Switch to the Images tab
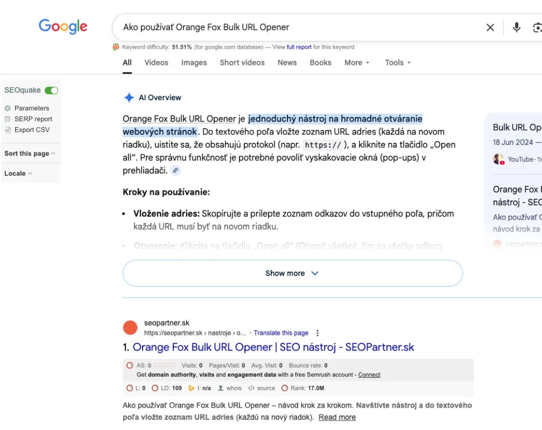The width and height of the screenshot is (542, 430). click(x=194, y=63)
